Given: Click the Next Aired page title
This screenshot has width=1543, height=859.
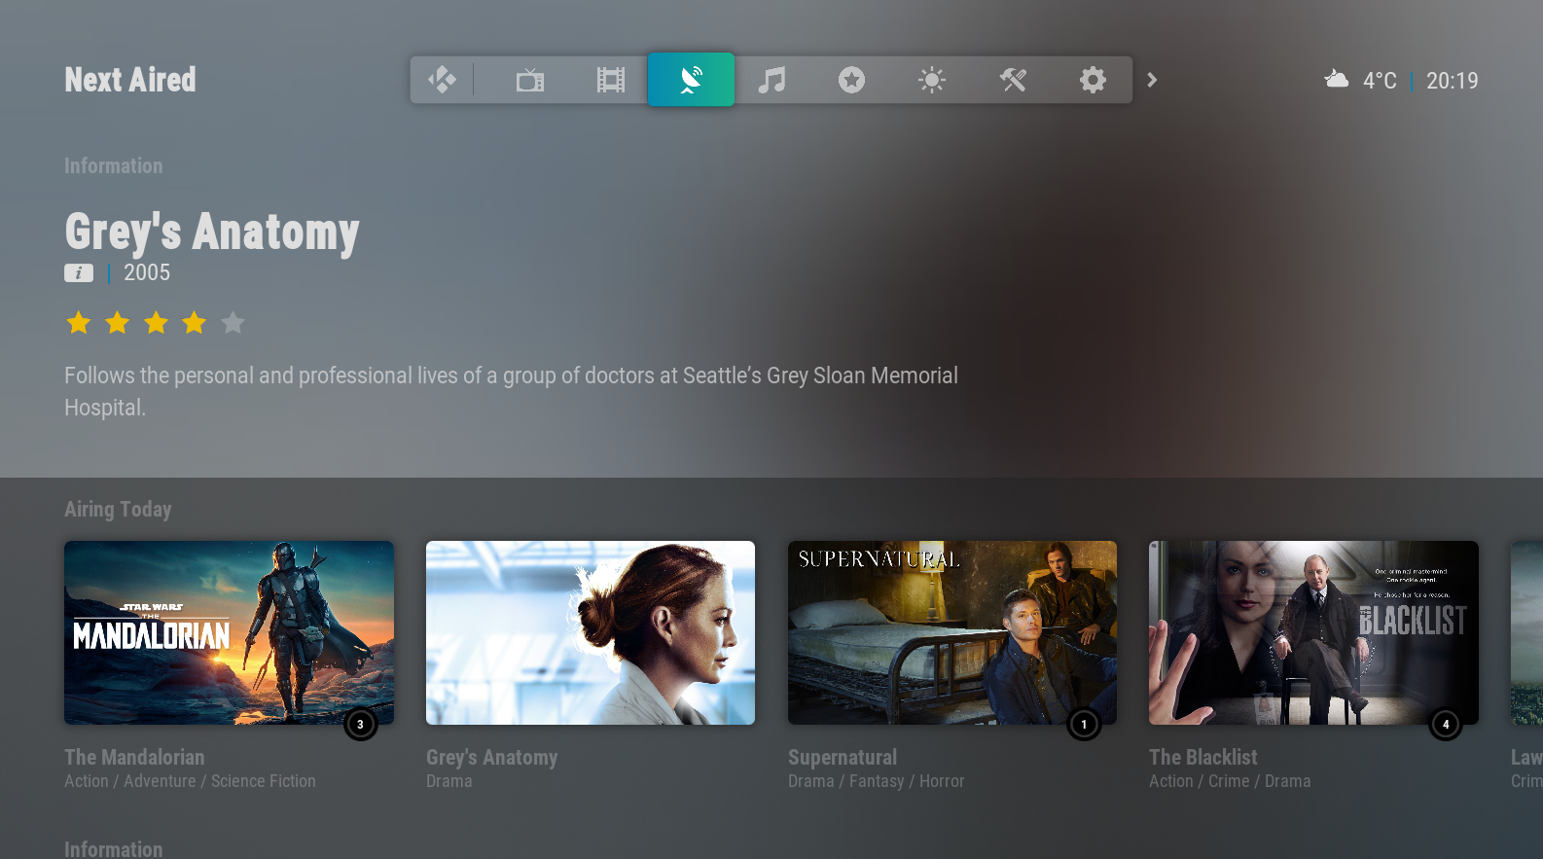Looking at the screenshot, I should 130,80.
